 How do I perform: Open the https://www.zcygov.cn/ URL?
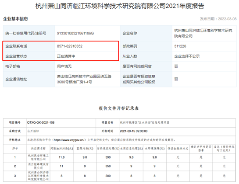pos(69,140)
